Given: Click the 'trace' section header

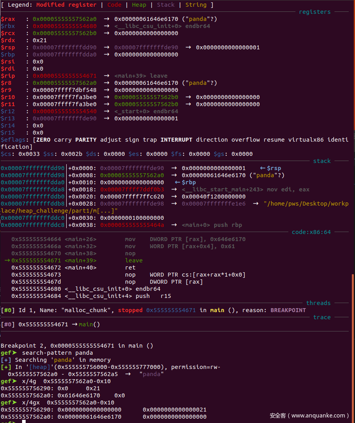Looking at the screenshot, I should click(321, 317).
